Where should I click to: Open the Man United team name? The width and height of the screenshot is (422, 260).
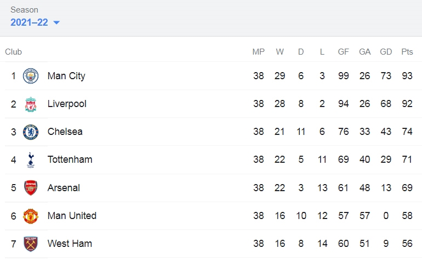[72, 216]
